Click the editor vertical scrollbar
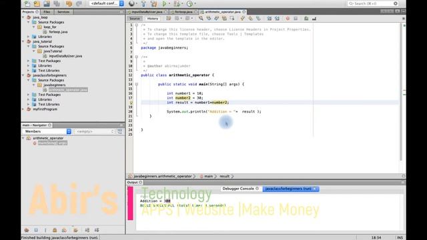Viewport: 427px width, 240px height. [x=401, y=93]
